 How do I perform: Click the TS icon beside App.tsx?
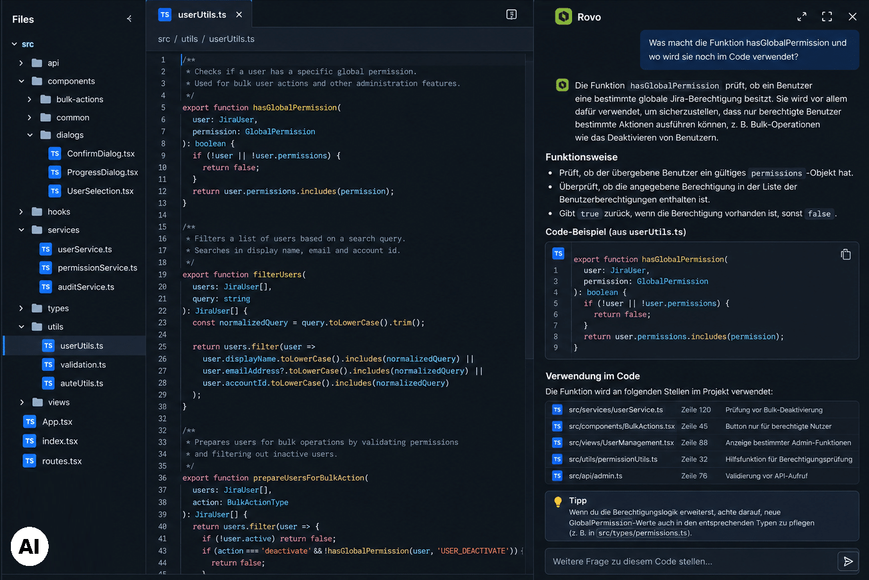point(30,422)
